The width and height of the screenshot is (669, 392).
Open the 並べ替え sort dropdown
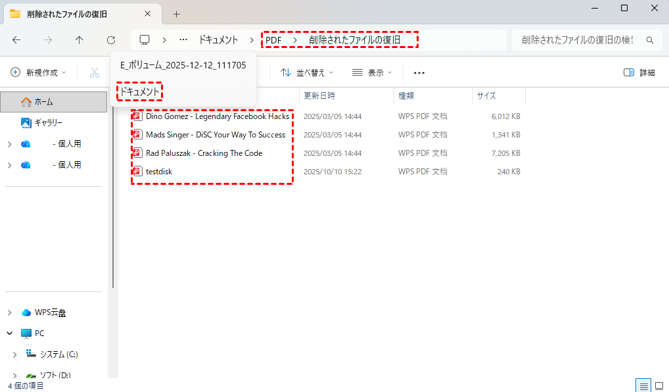307,72
